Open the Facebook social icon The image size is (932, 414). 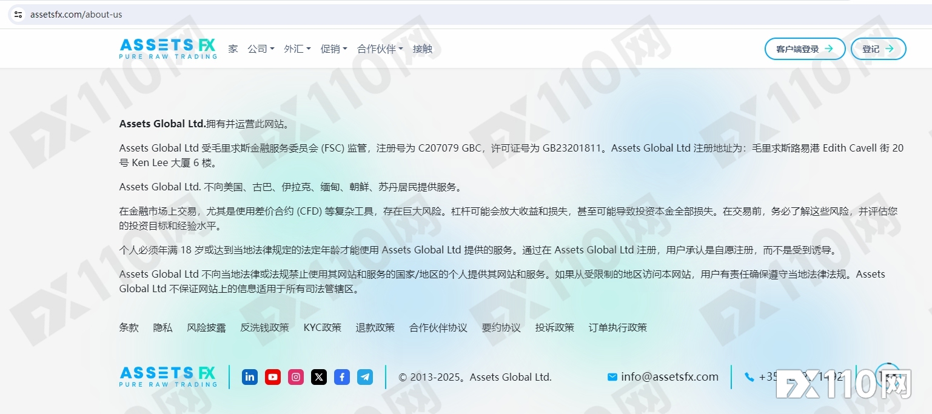(342, 377)
